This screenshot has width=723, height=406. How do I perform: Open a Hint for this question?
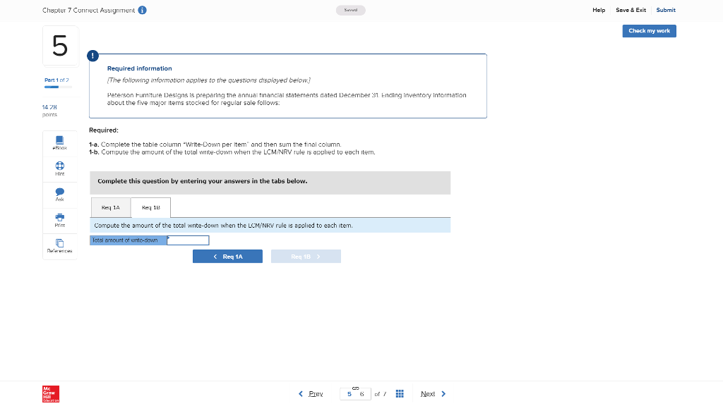[x=59, y=168]
